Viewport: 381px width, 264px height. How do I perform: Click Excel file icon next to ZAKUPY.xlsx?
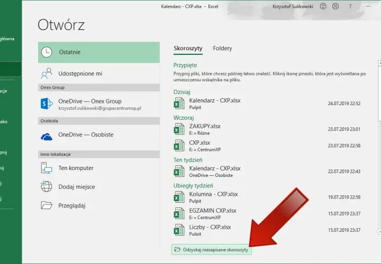click(x=179, y=129)
